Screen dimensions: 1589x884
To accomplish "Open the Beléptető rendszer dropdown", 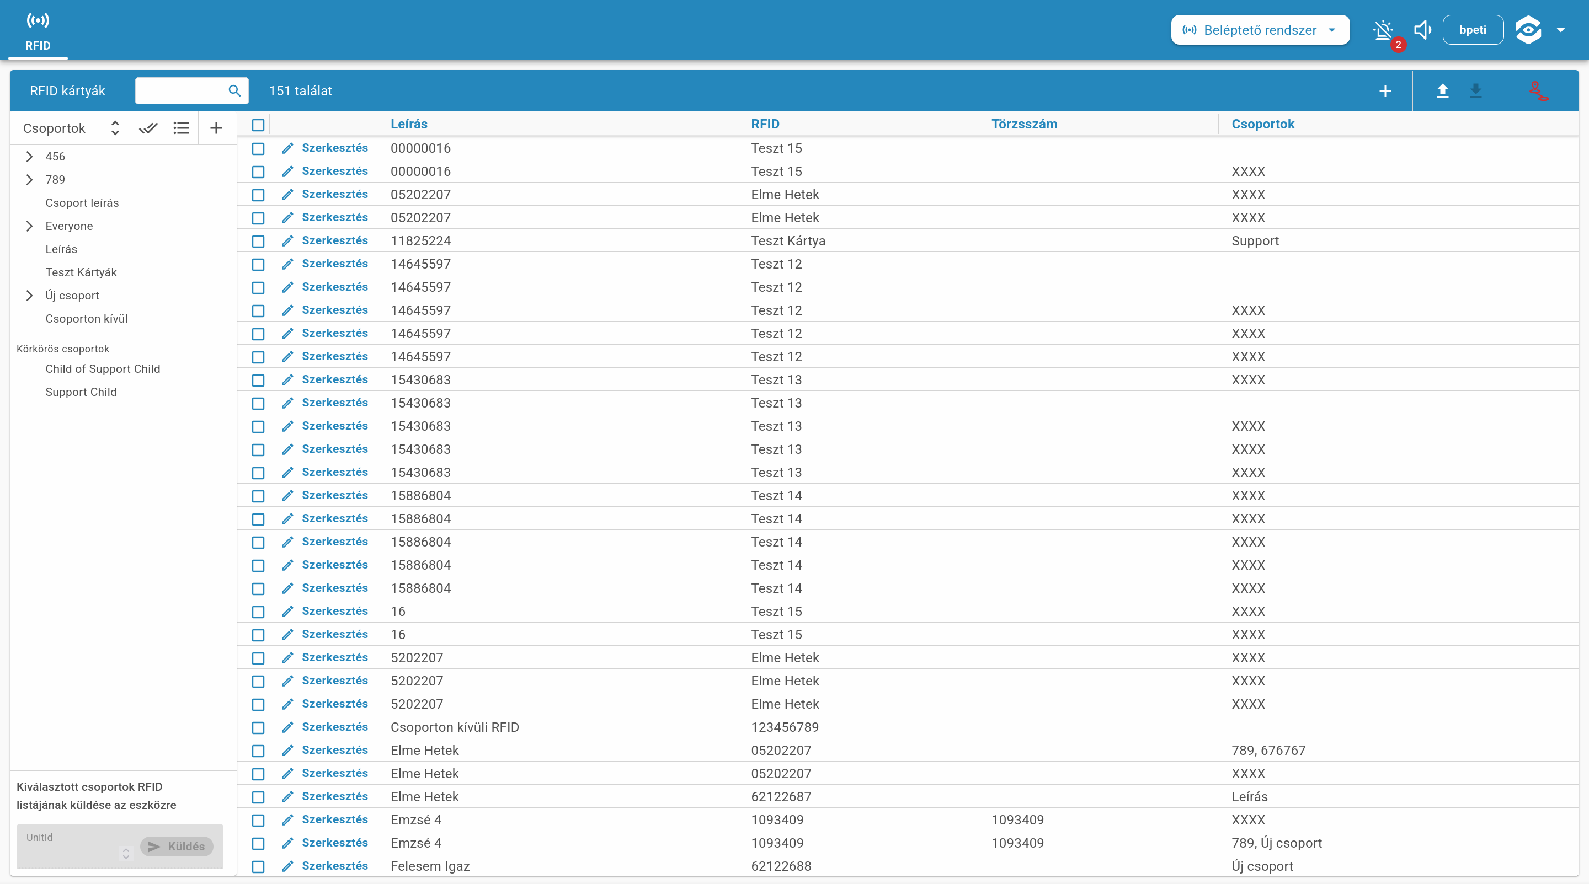I will pos(1260,30).
